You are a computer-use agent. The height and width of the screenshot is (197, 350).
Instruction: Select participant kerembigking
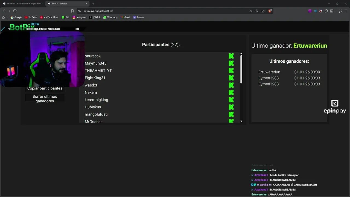point(96,100)
